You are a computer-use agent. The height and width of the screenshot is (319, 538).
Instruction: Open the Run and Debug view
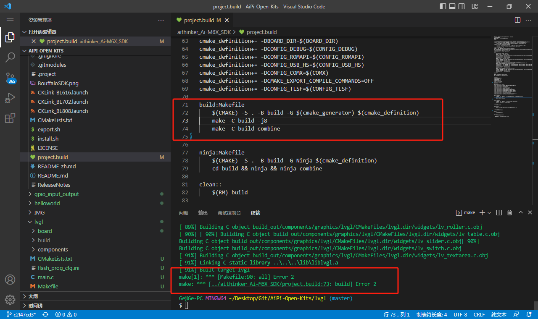pos(10,98)
